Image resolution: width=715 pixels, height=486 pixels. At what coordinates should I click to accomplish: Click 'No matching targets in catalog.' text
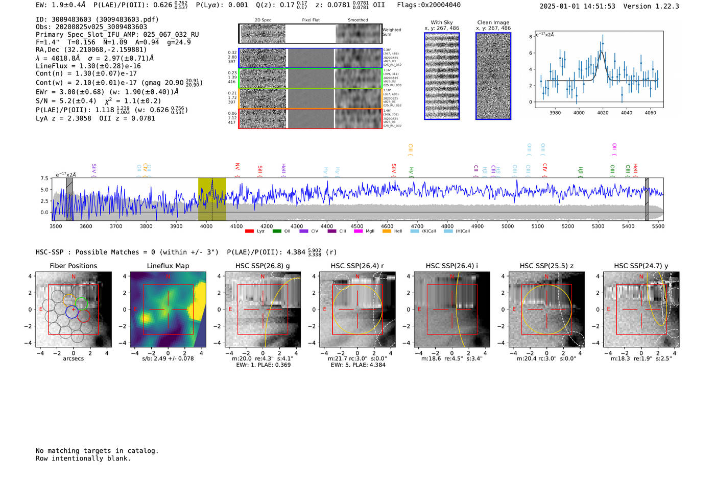point(97,451)
